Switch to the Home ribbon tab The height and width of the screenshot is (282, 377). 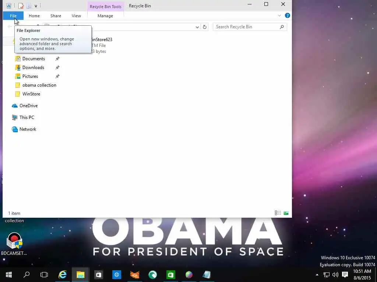pos(34,16)
